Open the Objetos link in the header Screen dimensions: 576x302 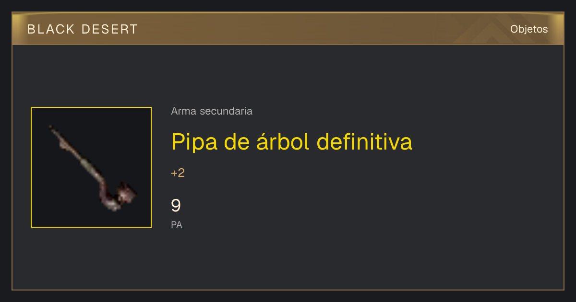(529, 29)
